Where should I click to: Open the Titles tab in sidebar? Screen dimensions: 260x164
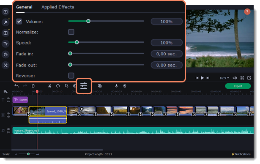coord(5,44)
